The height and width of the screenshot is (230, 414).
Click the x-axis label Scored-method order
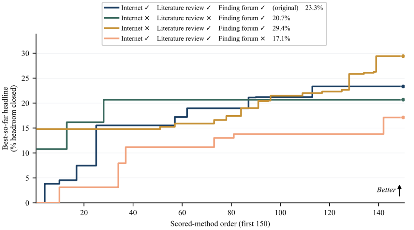click(220, 224)
